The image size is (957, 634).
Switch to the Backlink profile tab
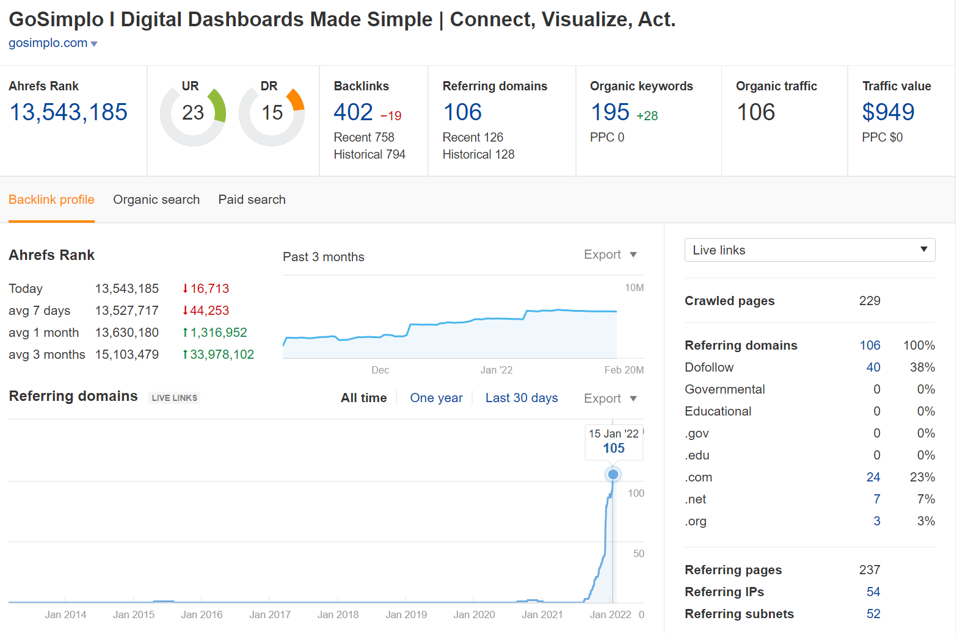[x=51, y=200]
